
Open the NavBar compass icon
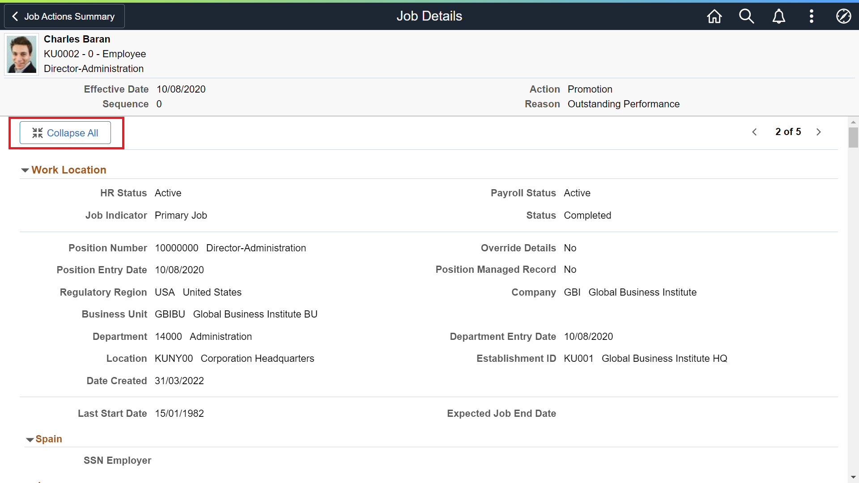pos(843,17)
